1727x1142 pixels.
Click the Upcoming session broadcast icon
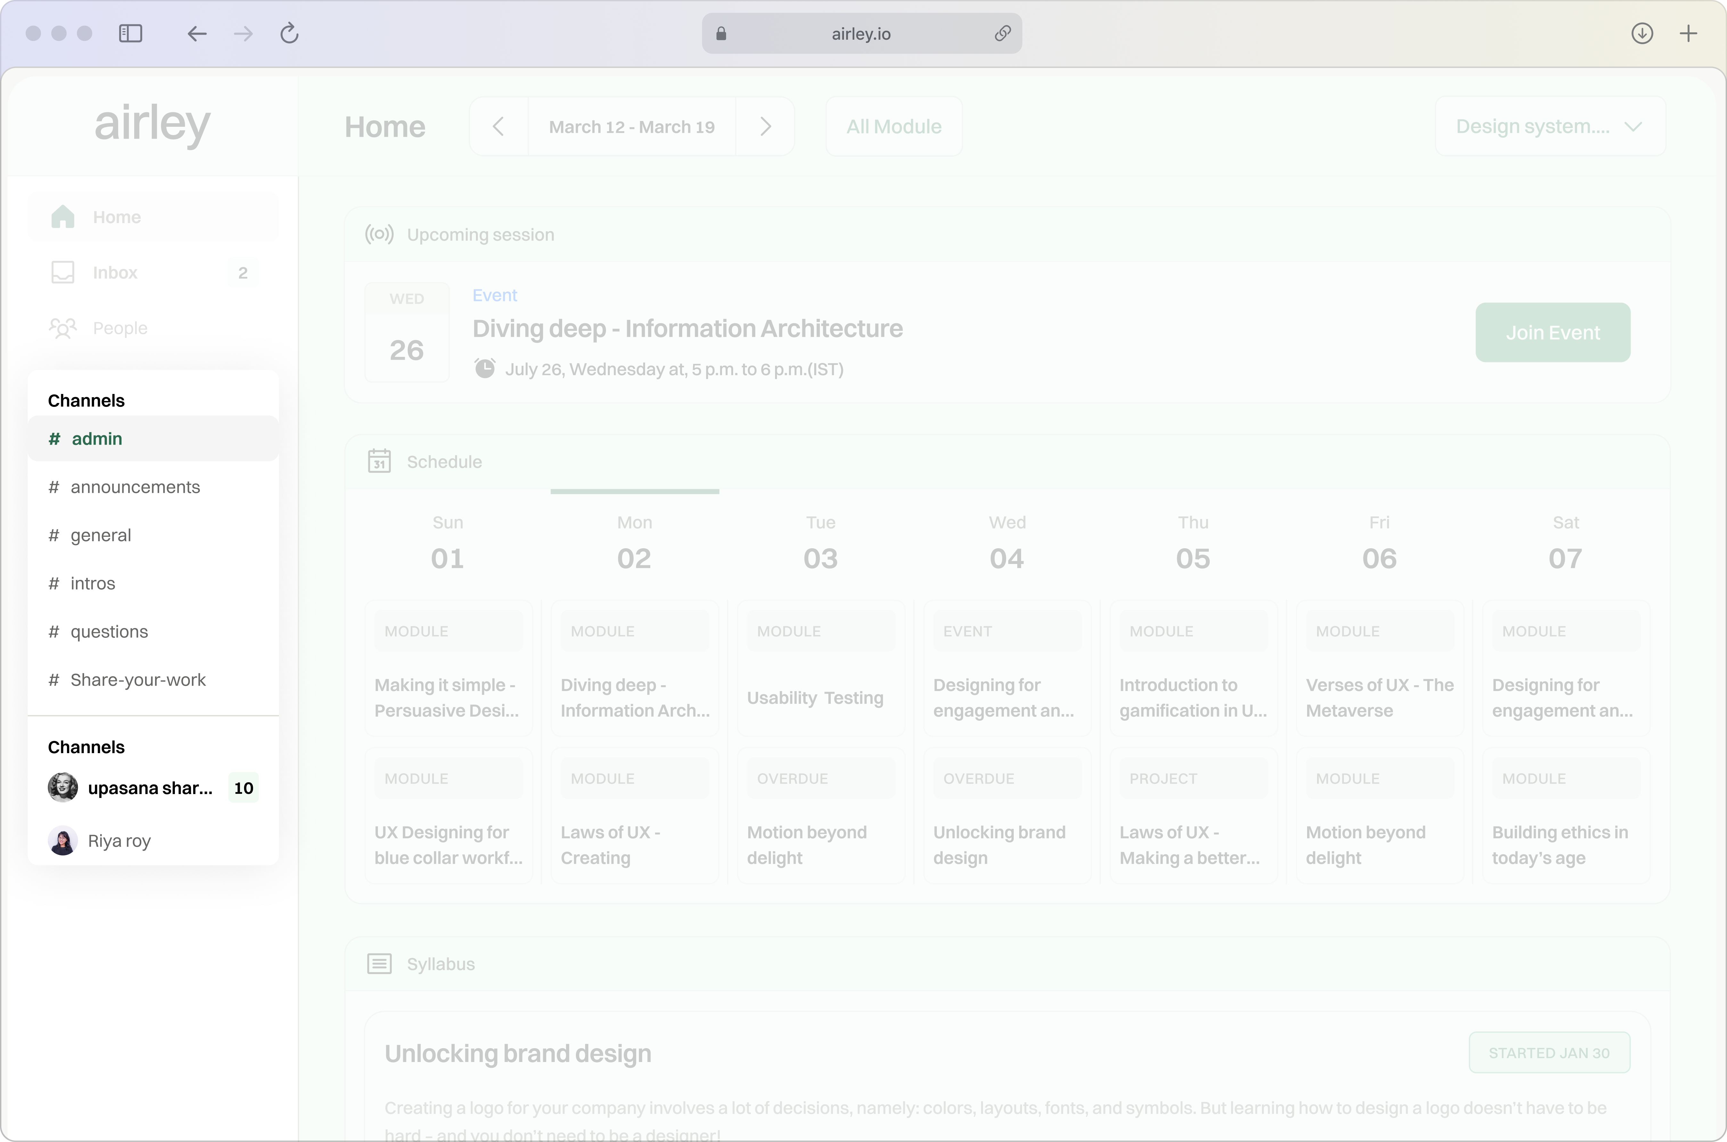(x=379, y=235)
